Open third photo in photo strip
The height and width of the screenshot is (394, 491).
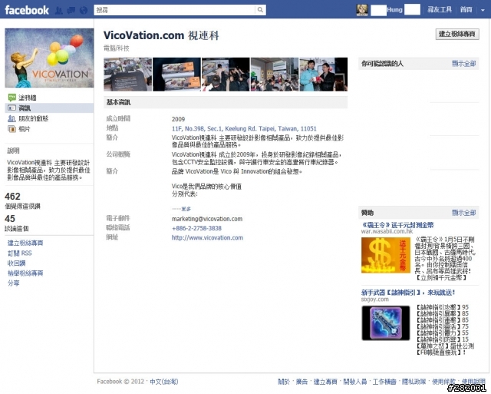pyautogui.click(x=226, y=74)
